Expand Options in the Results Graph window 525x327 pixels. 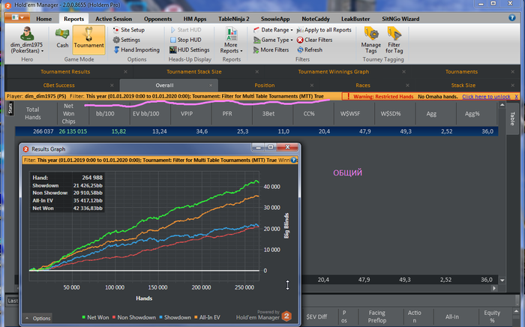click(37, 318)
